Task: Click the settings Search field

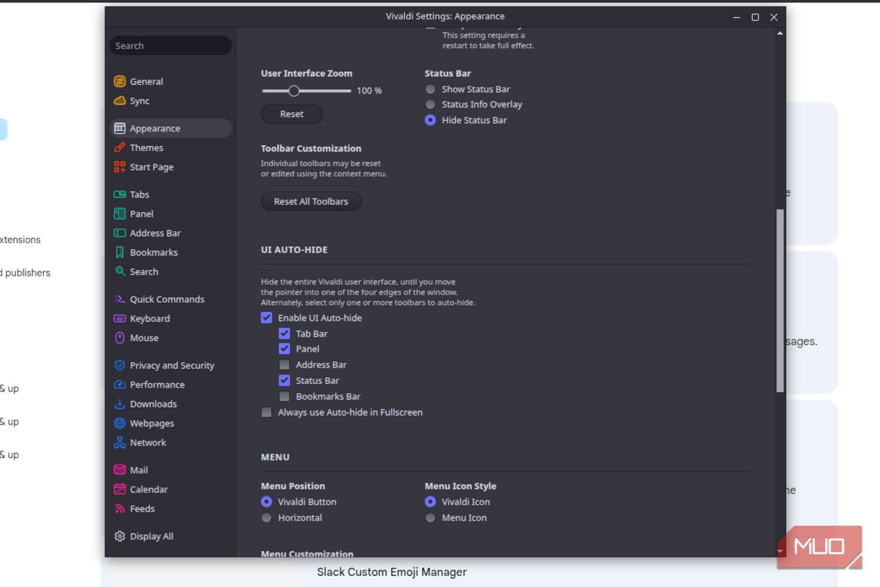Action: point(171,46)
